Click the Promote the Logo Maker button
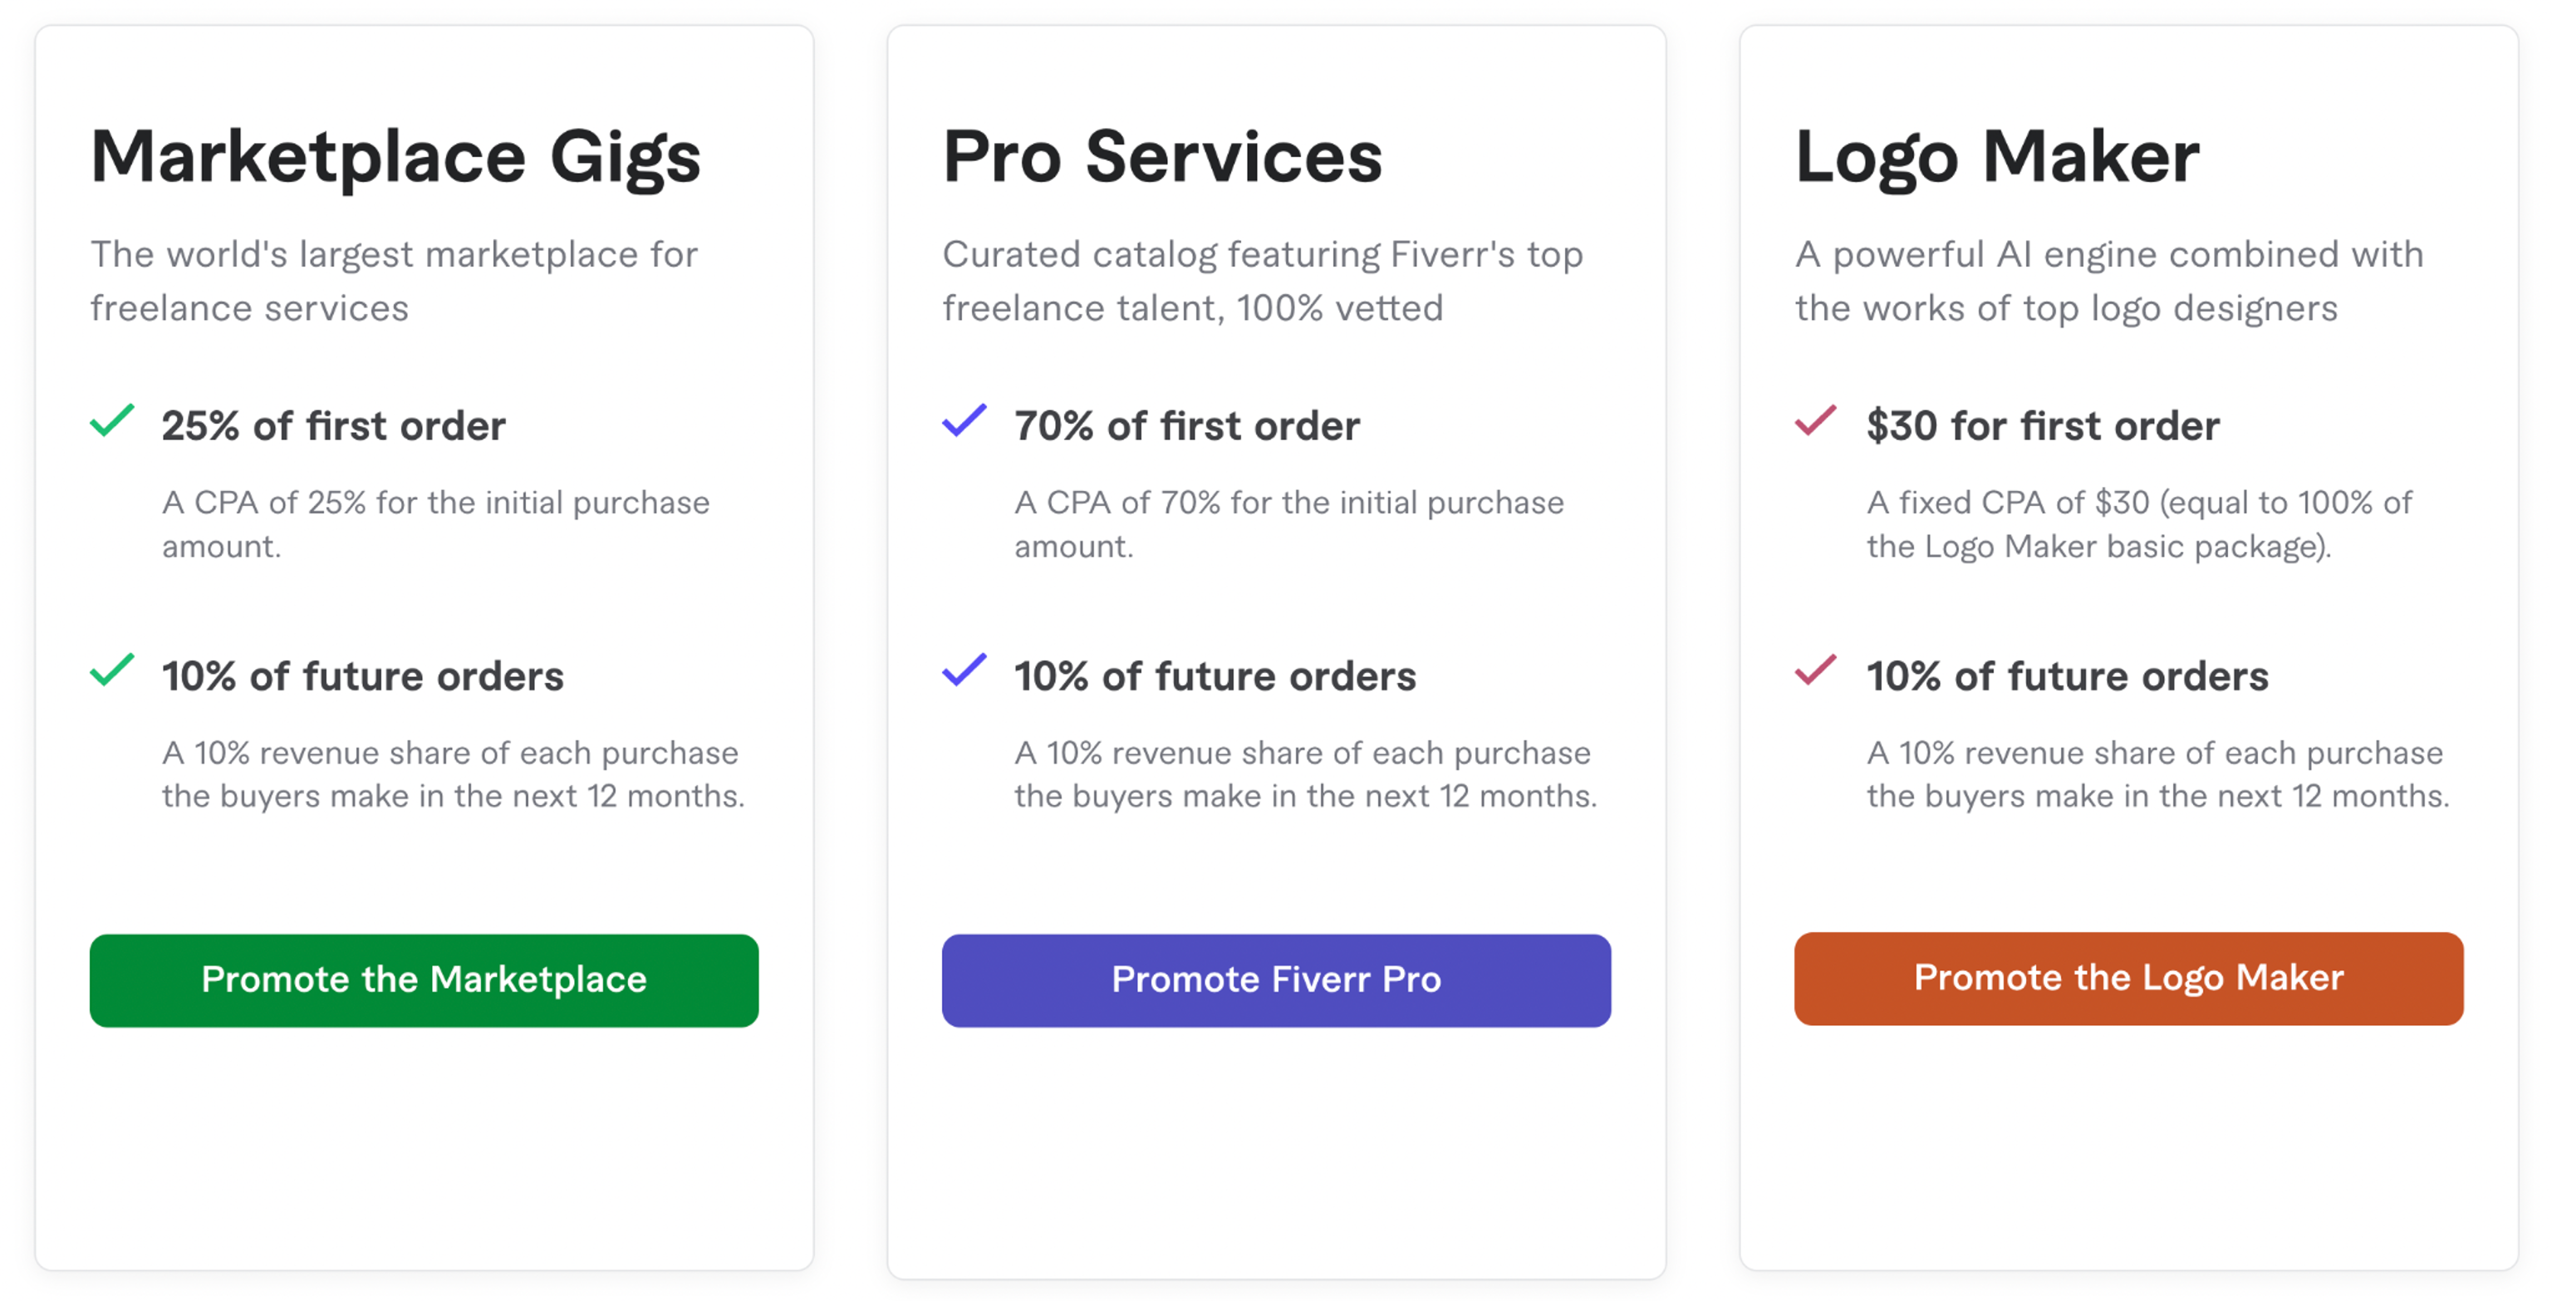The width and height of the screenshot is (2552, 1301). point(2128,978)
